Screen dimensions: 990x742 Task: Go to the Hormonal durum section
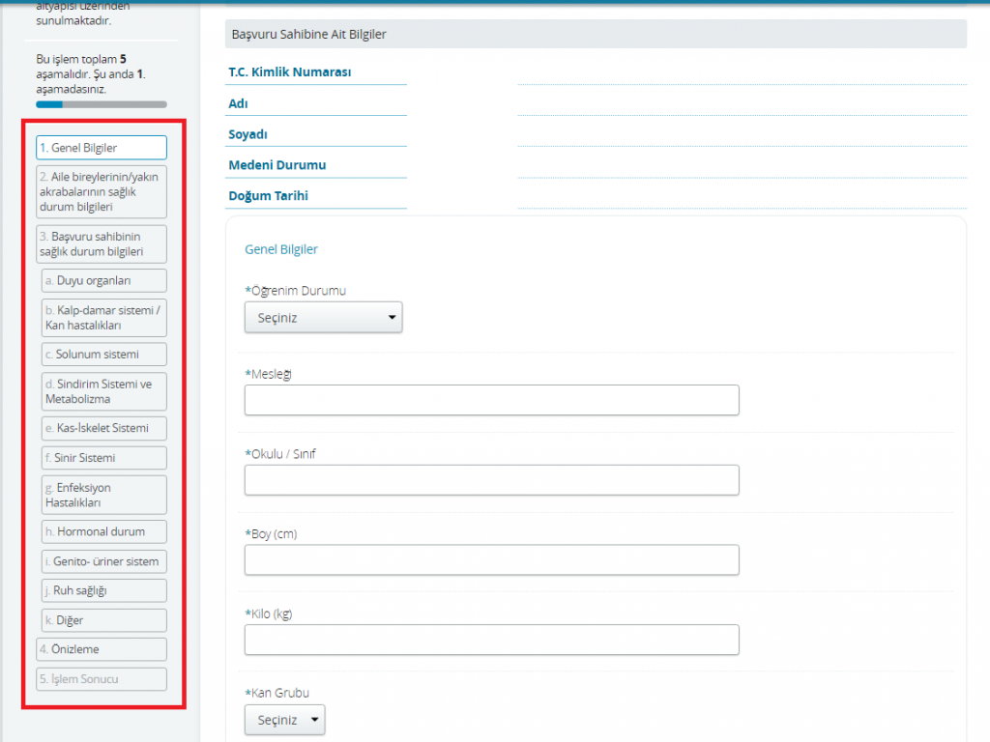[x=104, y=531]
